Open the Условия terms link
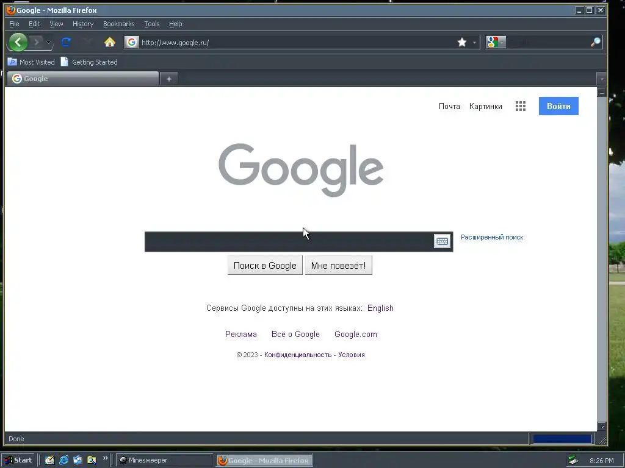625x468 pixels. [x=351, y=355]
